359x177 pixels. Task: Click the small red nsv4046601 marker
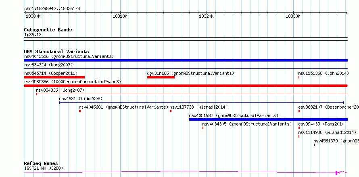click(80, 111)
